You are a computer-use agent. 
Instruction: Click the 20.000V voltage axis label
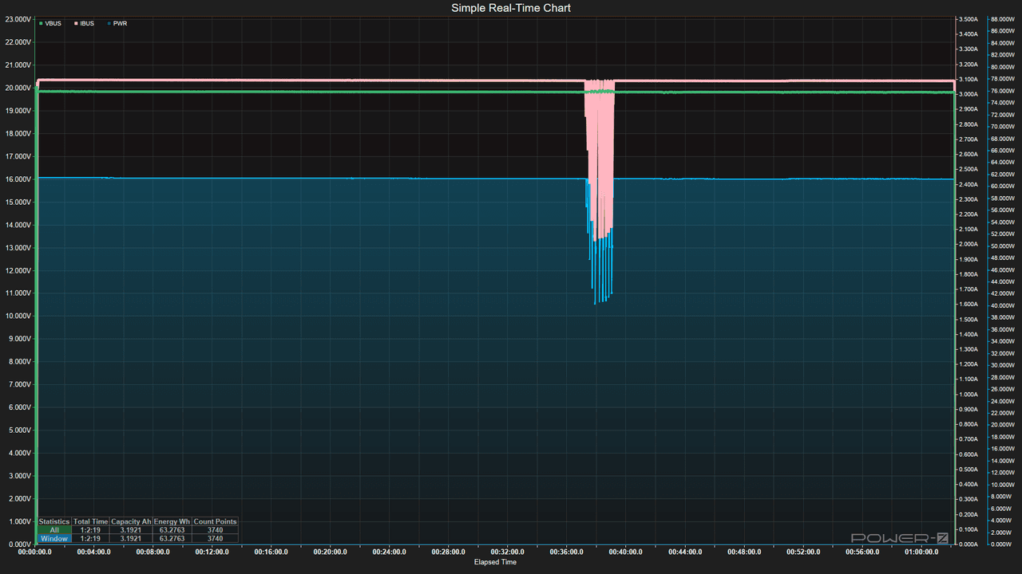coord(18,88)
